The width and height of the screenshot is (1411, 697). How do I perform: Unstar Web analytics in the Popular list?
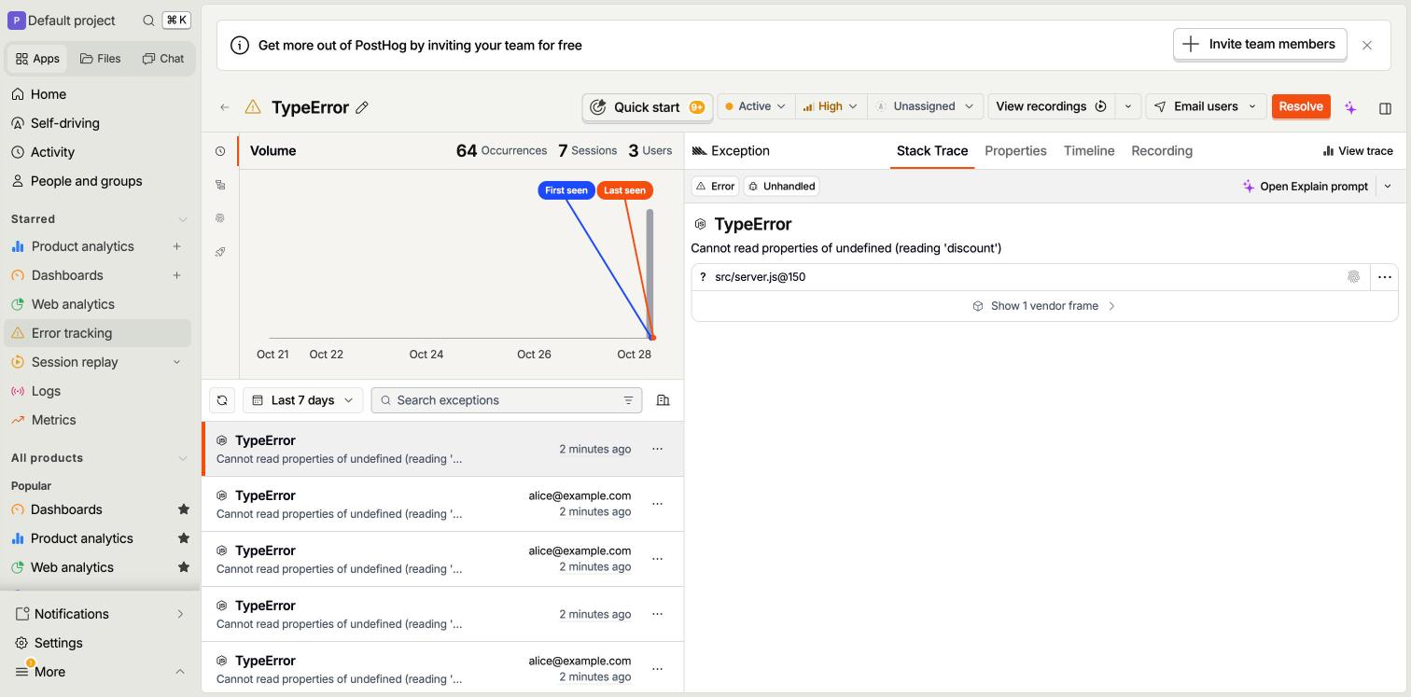point(184,567)
